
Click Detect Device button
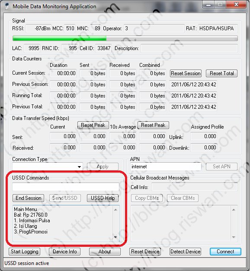[185, 252]
